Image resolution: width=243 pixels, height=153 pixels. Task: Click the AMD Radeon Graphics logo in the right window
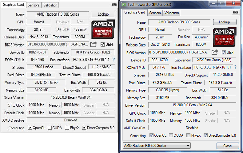224,37
